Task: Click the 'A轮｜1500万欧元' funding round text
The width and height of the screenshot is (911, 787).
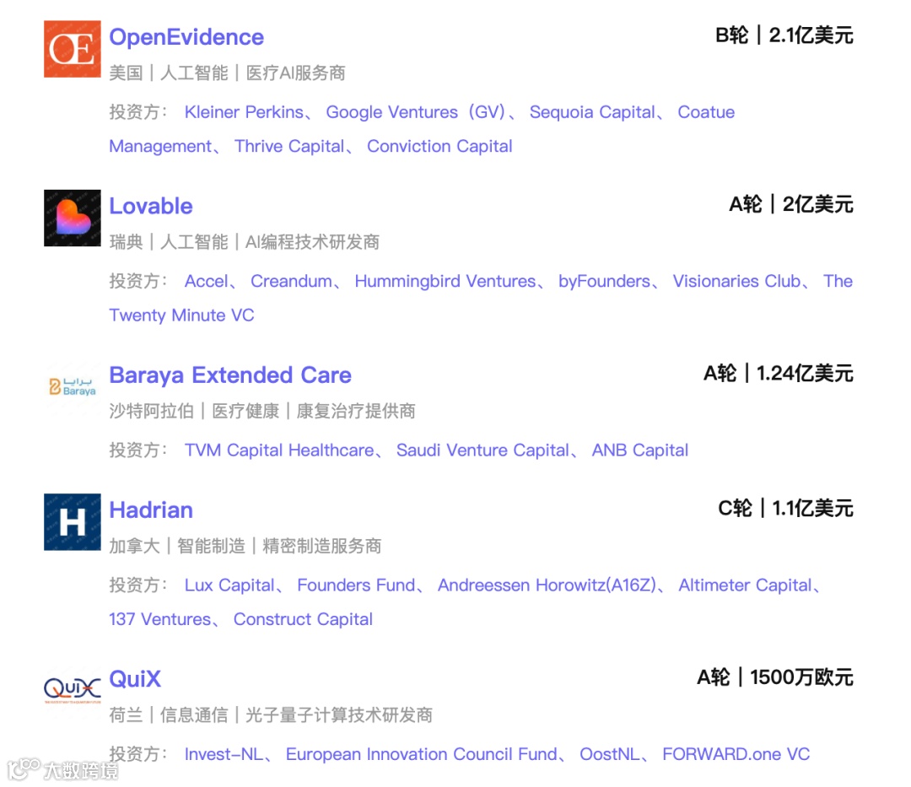Action: tap(775, 677)
